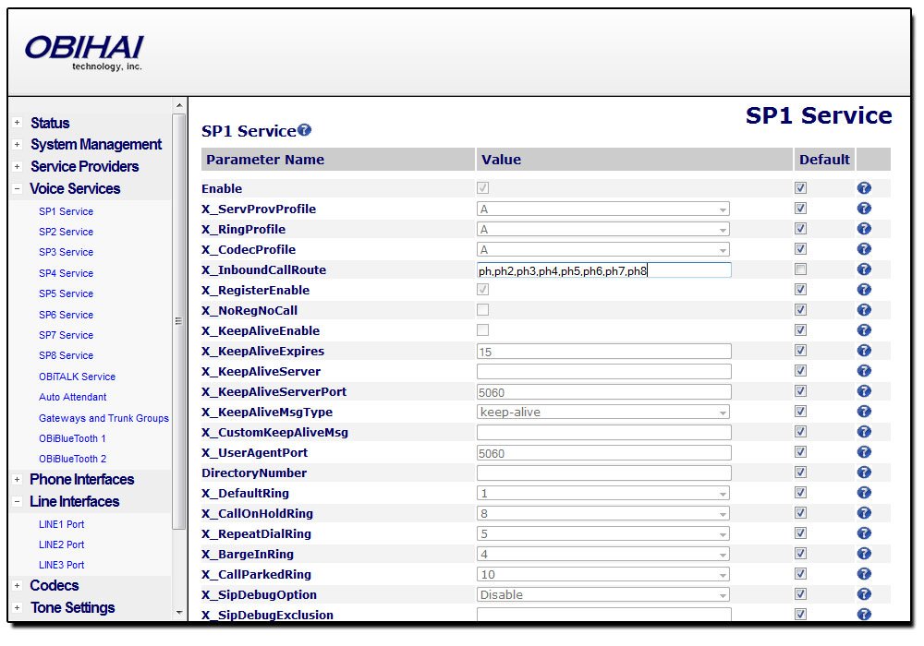Viewport: 924px width, 646px height.
Task: Click the Obihai Technology logo
Action: (x=84, y=52)
